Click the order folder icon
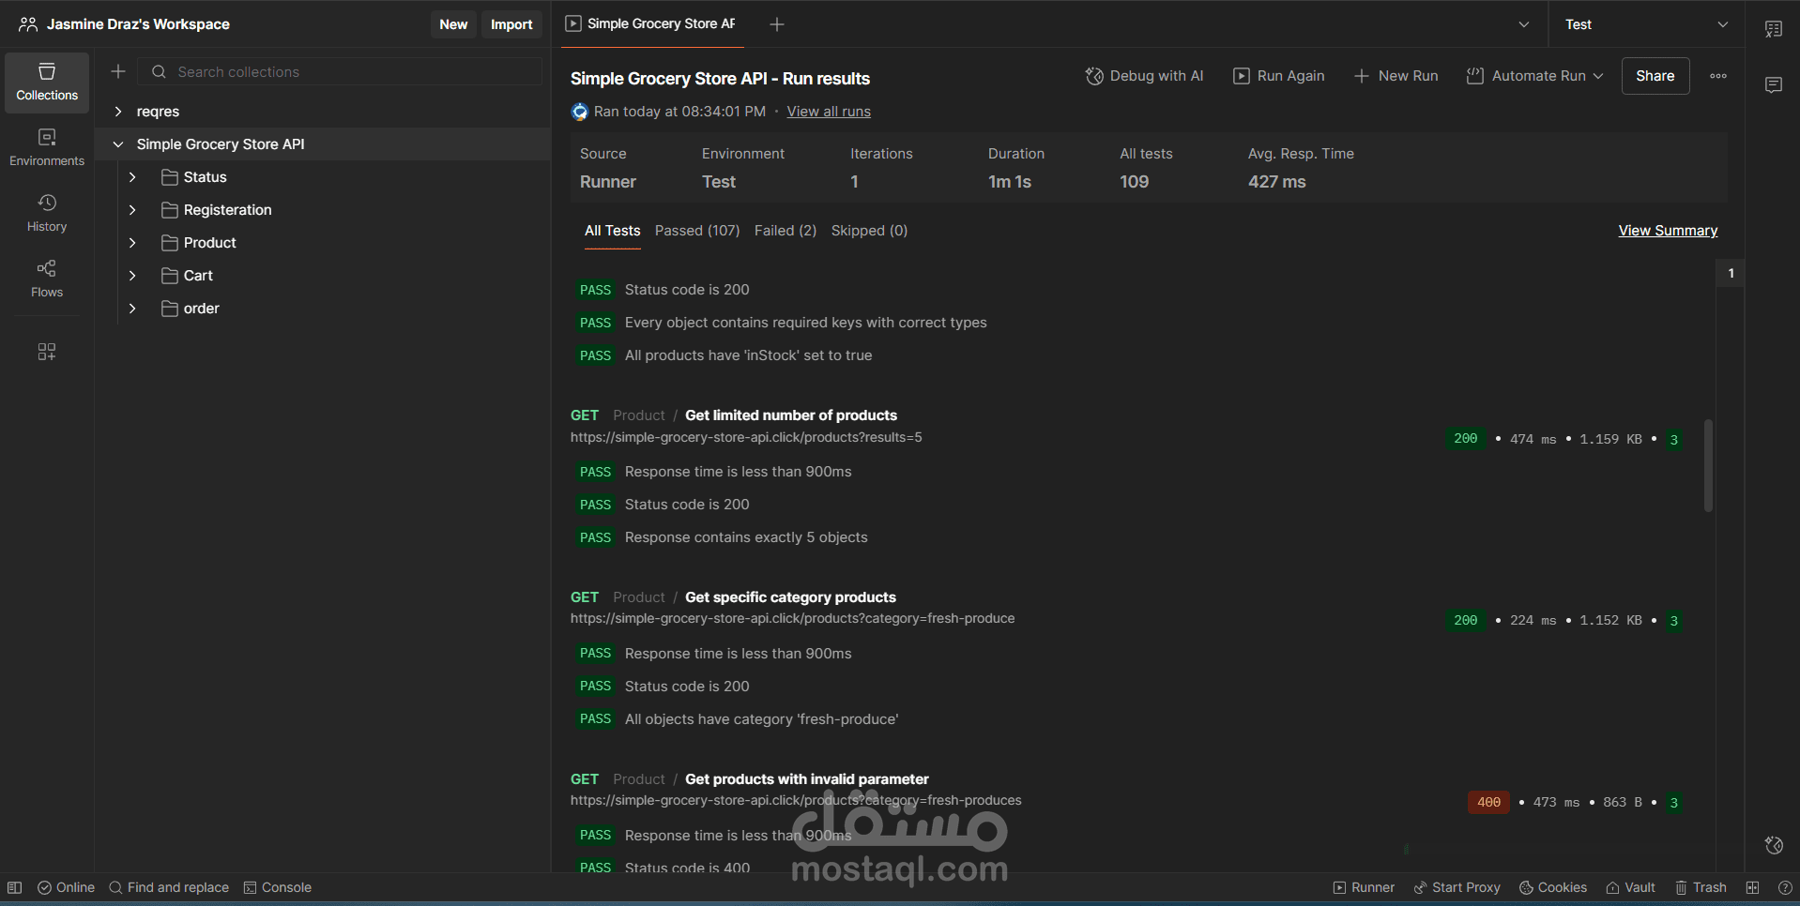Image resolution: width=1800 pixels, height=906 pixels. click(x=170, y=309)
